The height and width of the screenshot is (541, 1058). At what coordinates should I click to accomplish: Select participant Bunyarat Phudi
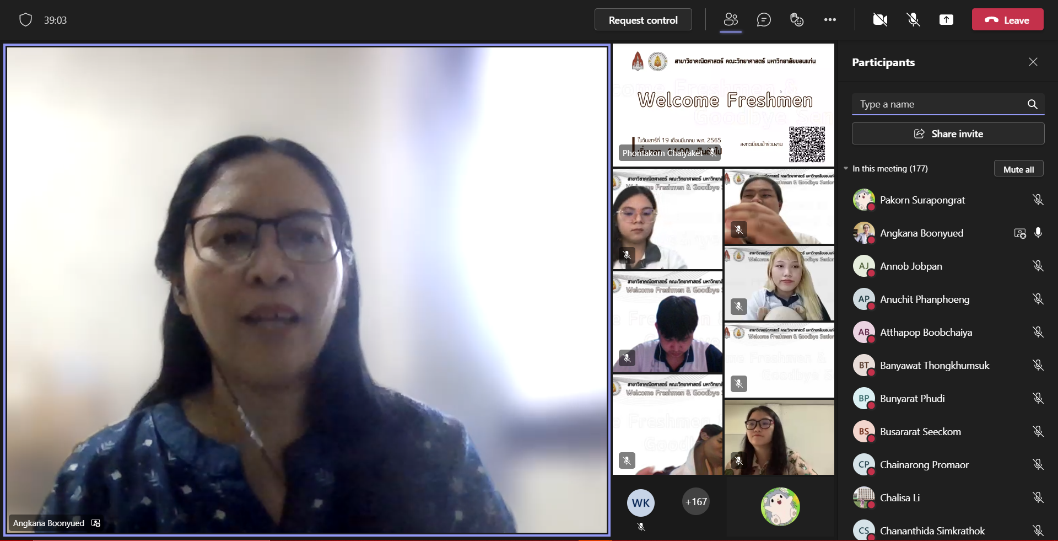tap(948, 398)
